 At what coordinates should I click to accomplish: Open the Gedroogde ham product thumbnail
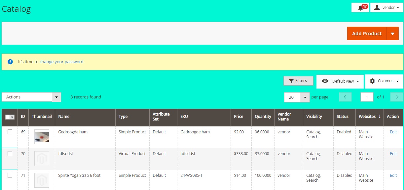point(42,137)
